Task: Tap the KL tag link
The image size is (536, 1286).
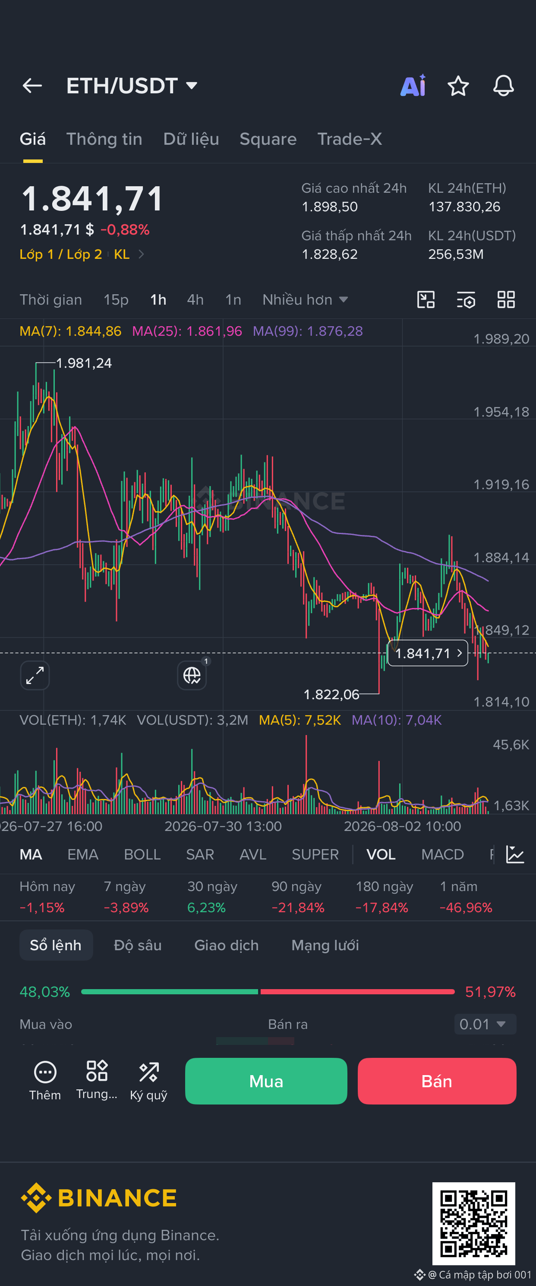Action: [122, 254]
